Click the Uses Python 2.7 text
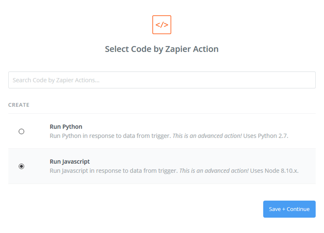 [x=266, y=136]
